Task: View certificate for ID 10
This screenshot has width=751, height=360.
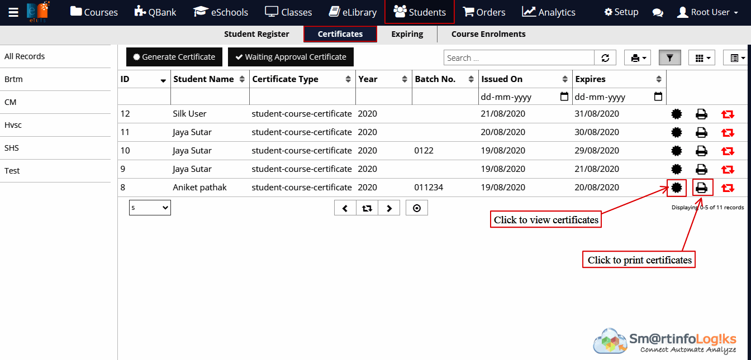Action: (x=677, y=151)
